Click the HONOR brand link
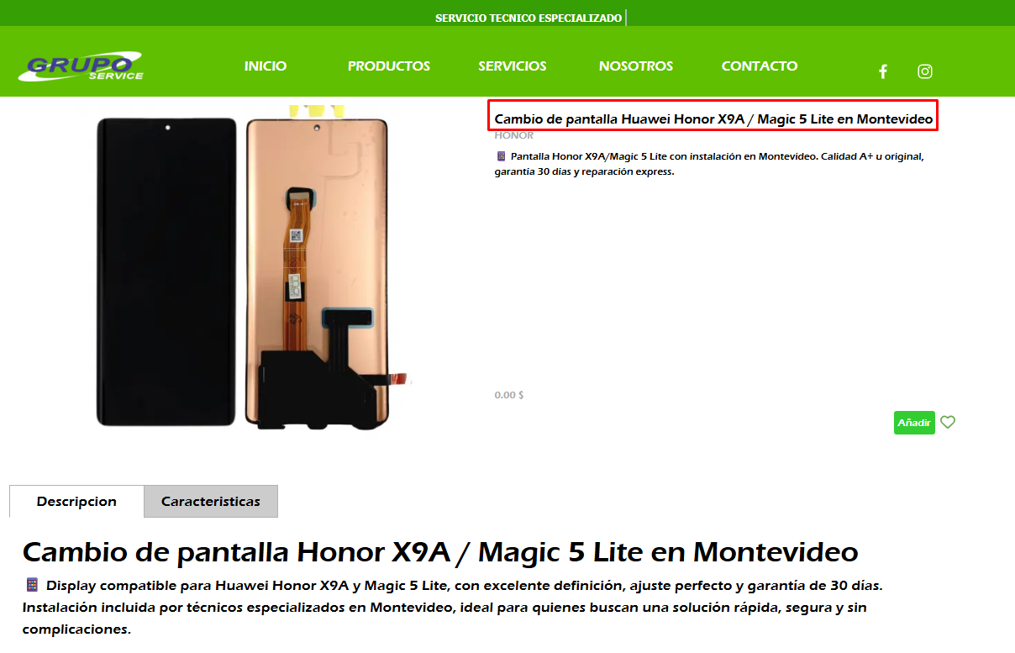 tap(514, 135)
